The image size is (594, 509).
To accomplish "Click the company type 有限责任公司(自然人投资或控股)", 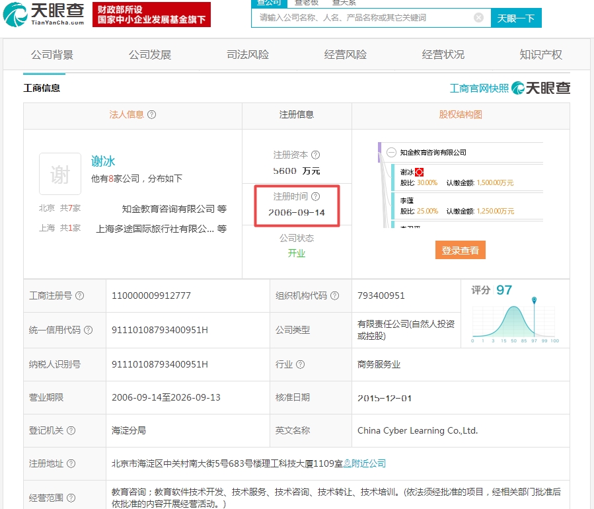I will click(x=406, y=330).
